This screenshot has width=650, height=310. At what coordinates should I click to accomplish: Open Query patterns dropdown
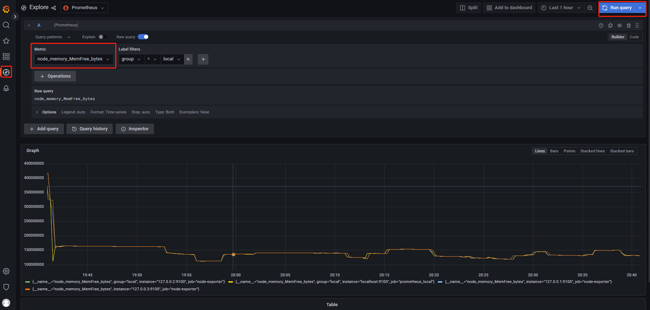click(53, 37)
